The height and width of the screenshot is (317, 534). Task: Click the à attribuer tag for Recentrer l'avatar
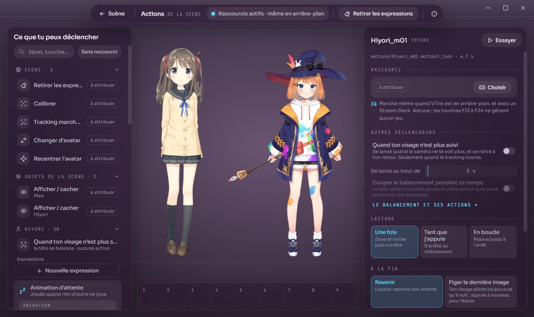pyautogui.click(x=103, y=158)
